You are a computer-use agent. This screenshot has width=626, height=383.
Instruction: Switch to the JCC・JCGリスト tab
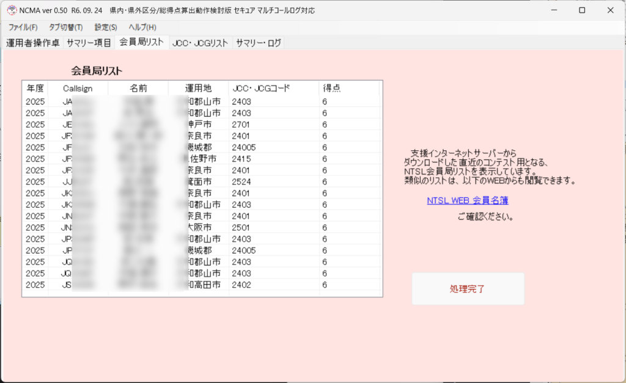point(200,43)
